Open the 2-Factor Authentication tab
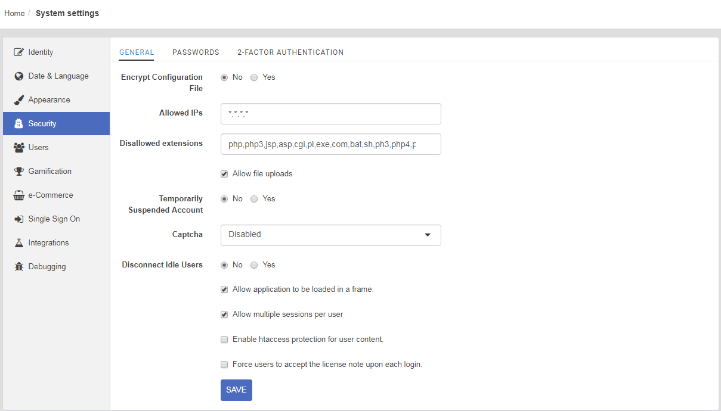The image size is (721, 411). coord(290,52)
